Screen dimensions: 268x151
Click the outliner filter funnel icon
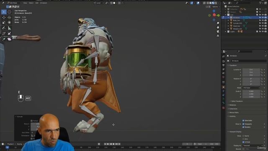pos(260,3)
